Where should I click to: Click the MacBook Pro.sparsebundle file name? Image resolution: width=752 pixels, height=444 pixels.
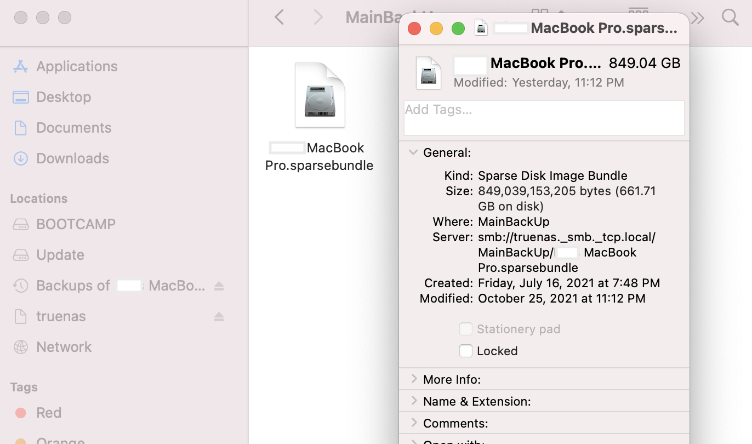point(319,157)
